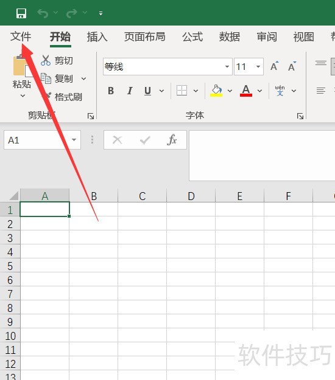Select column D header

(x=191, y=196)
